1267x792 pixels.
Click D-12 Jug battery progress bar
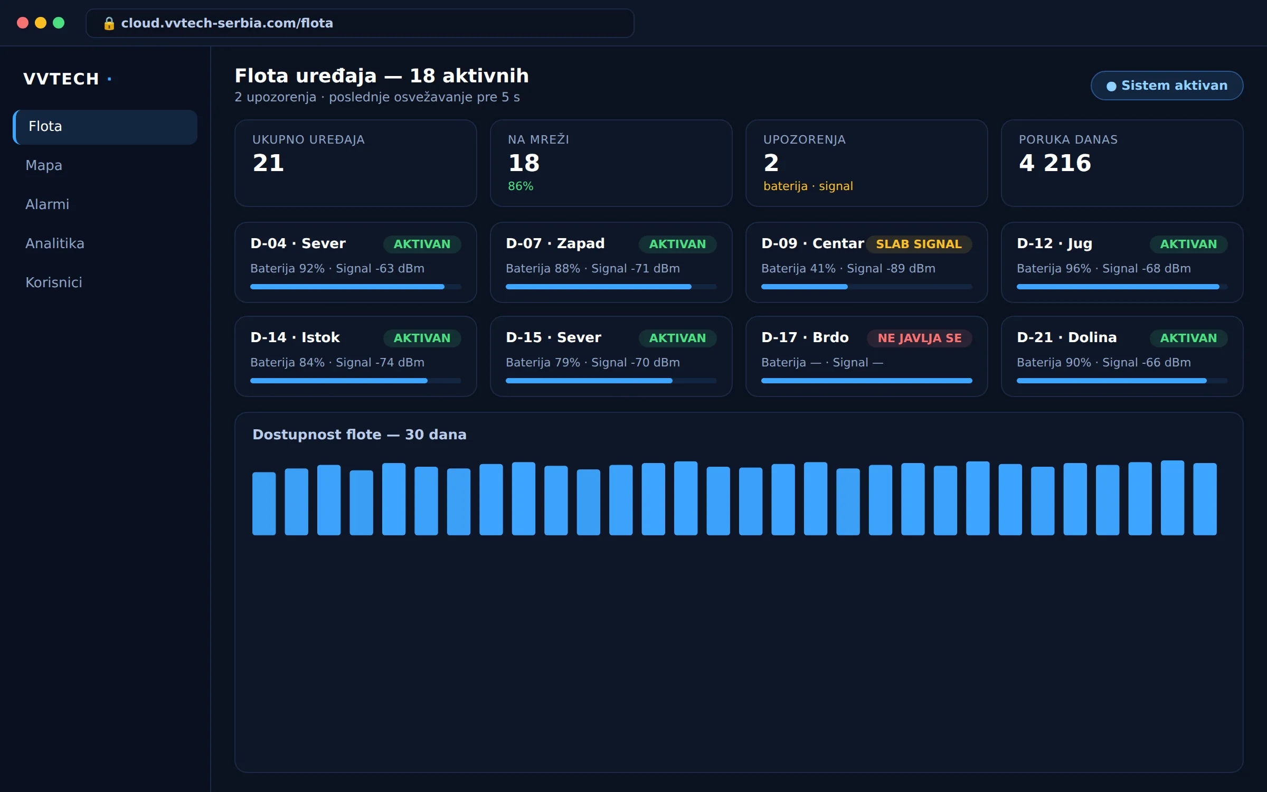pos(1122,287)
